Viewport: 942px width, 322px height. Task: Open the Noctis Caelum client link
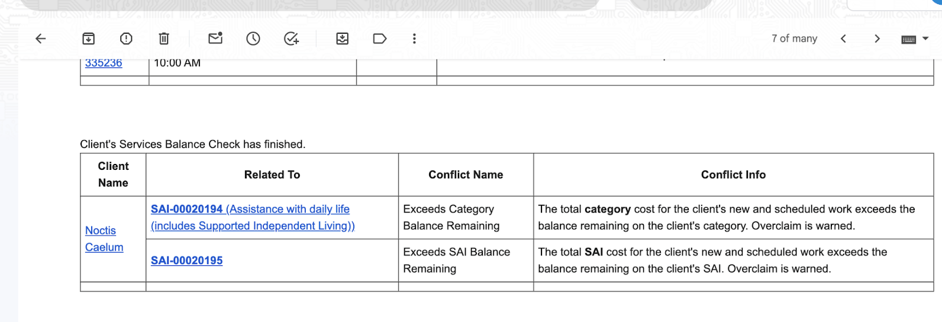[104, 239]
